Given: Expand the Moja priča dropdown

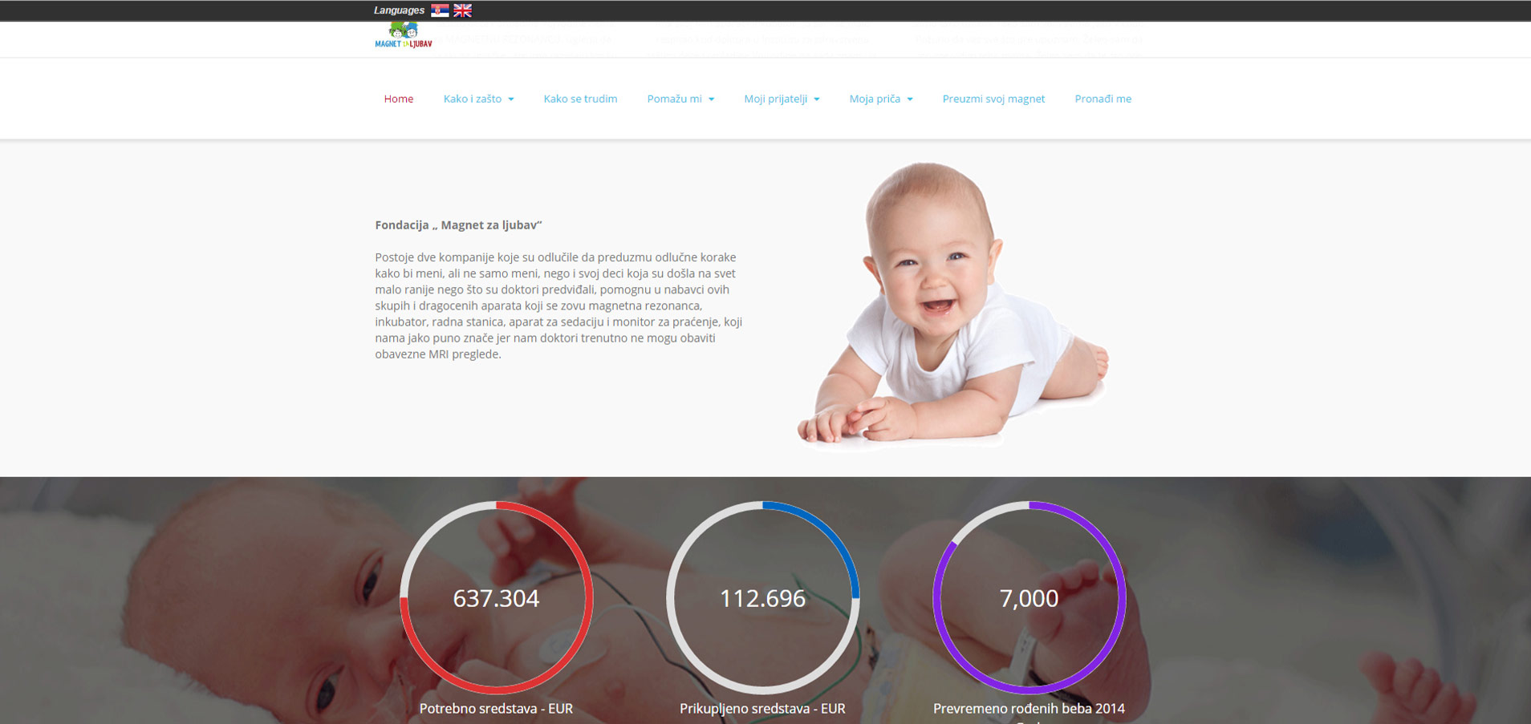Looking at the screenshot, I should click(x=881, y=99).
